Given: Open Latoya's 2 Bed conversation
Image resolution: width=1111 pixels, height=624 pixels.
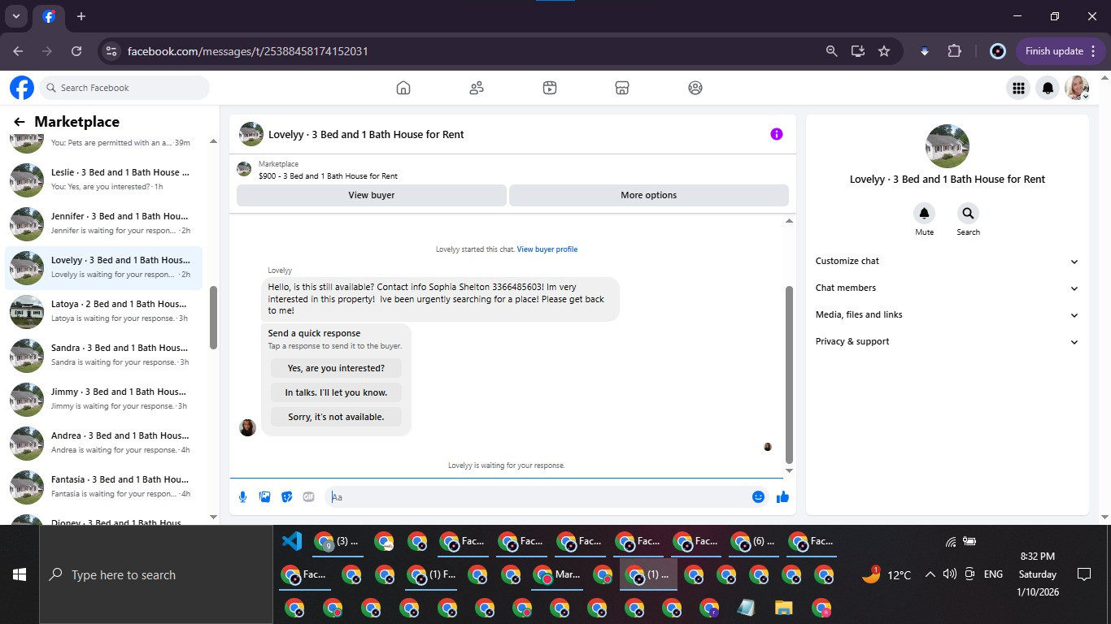Looking at the screenshot, I should 104,311.
